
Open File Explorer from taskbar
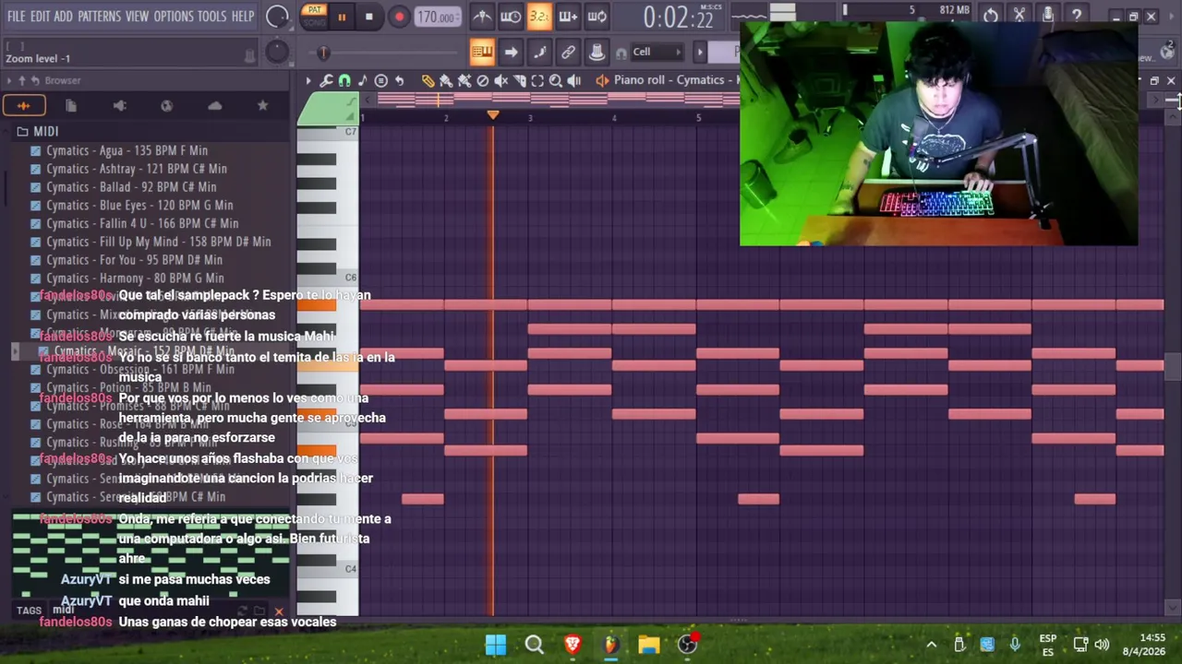648,645
